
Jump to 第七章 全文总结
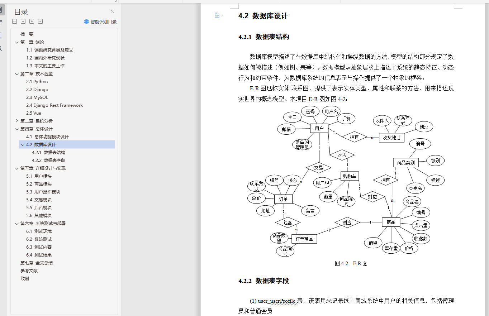point(37,263)
